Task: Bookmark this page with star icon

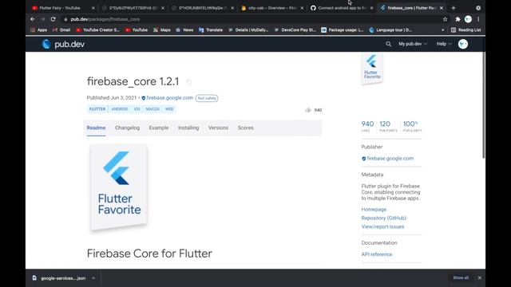Action: point(446,19)
